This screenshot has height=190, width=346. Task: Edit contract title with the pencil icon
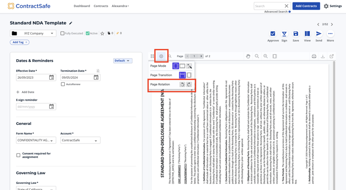[70, 23]
